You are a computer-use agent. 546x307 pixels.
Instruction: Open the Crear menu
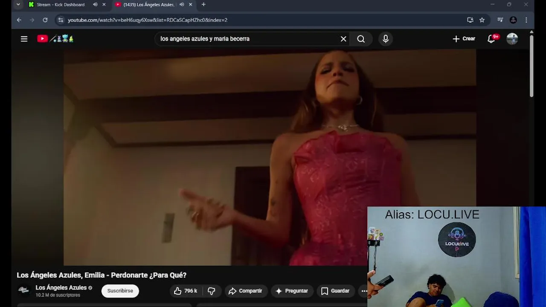point(464,39)
